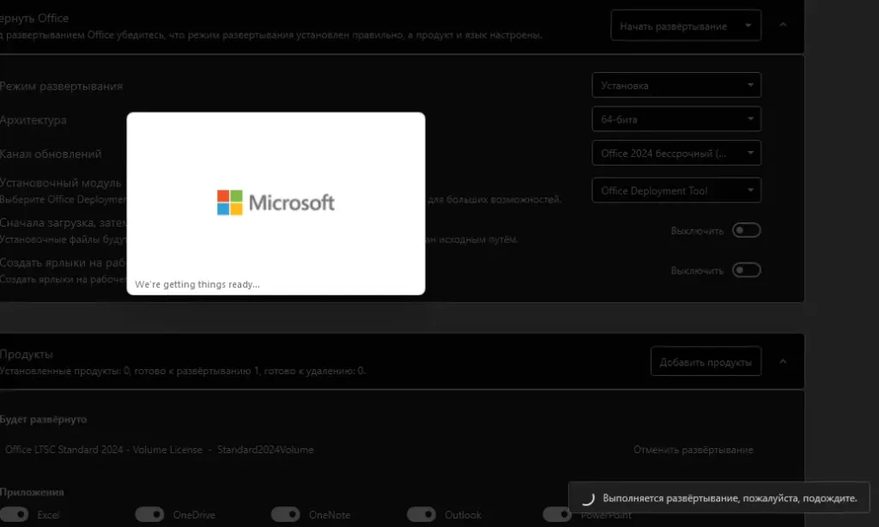Enable the Сначала загрузка toggle switch
The width and height of the screenshot is (879, 527).
pyautogui.click(x=746, y=230)
